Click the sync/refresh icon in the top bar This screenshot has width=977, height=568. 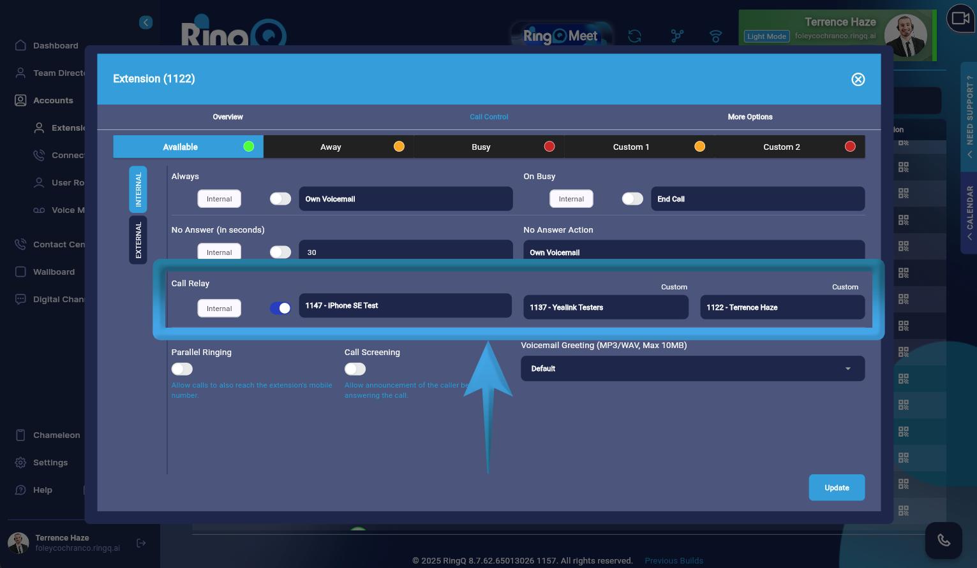[634, 37]
